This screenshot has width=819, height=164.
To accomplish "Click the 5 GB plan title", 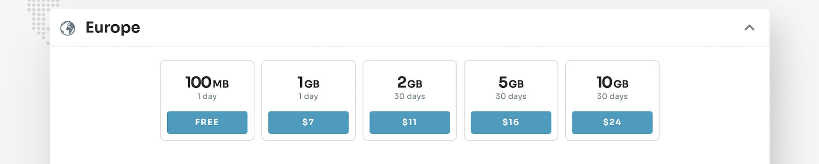I will click(x=511, y=82).
